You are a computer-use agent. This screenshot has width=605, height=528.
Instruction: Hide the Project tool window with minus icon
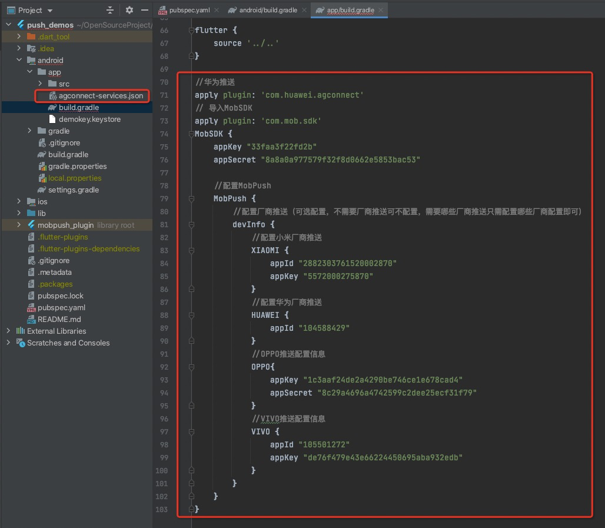(x=145, y=10)
